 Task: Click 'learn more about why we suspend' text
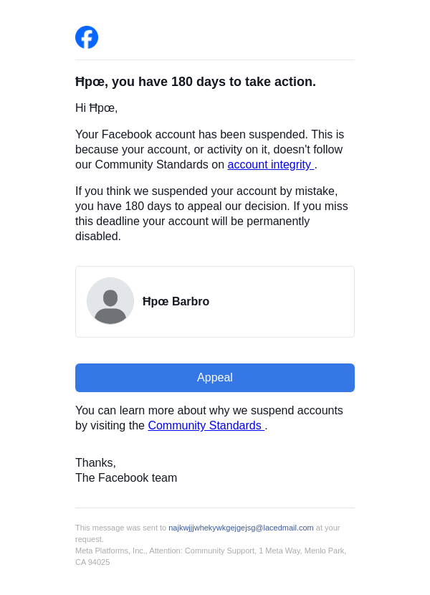[x=209, y=411]
